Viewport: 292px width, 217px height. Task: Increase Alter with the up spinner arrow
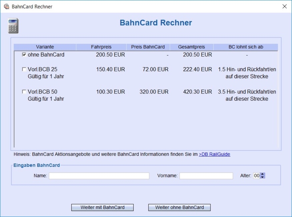262,174
